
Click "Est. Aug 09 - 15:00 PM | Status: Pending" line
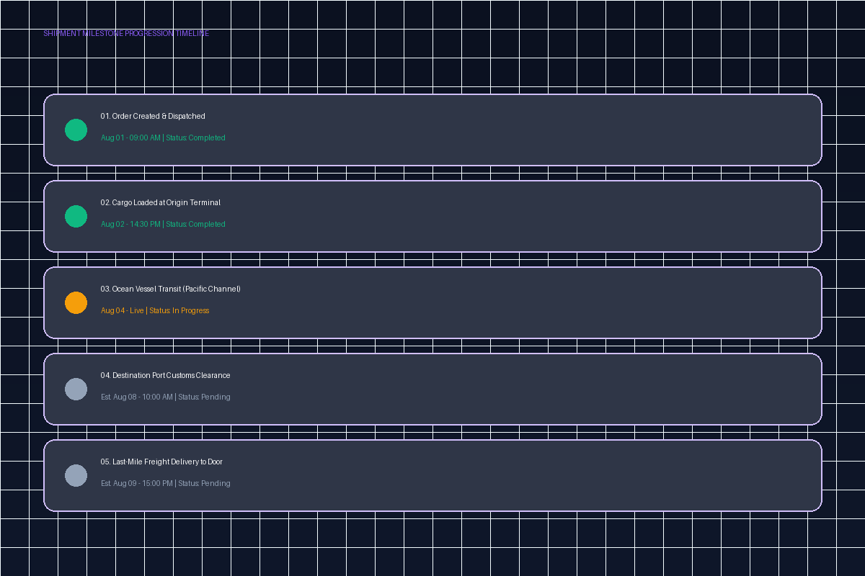pyautogui.click(x=166, y=483)
